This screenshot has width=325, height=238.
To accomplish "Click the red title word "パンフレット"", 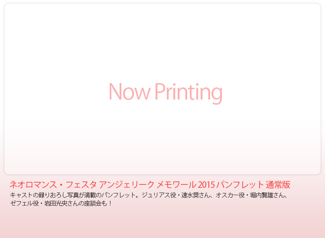I will coord(240,185).
